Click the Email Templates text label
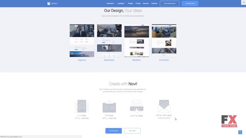The image size is (246, 138). point(164,115)
